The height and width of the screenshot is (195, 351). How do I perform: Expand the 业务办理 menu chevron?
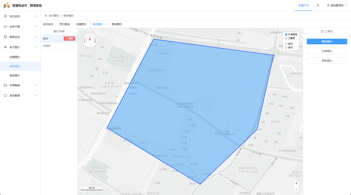(x=36, y=26)
